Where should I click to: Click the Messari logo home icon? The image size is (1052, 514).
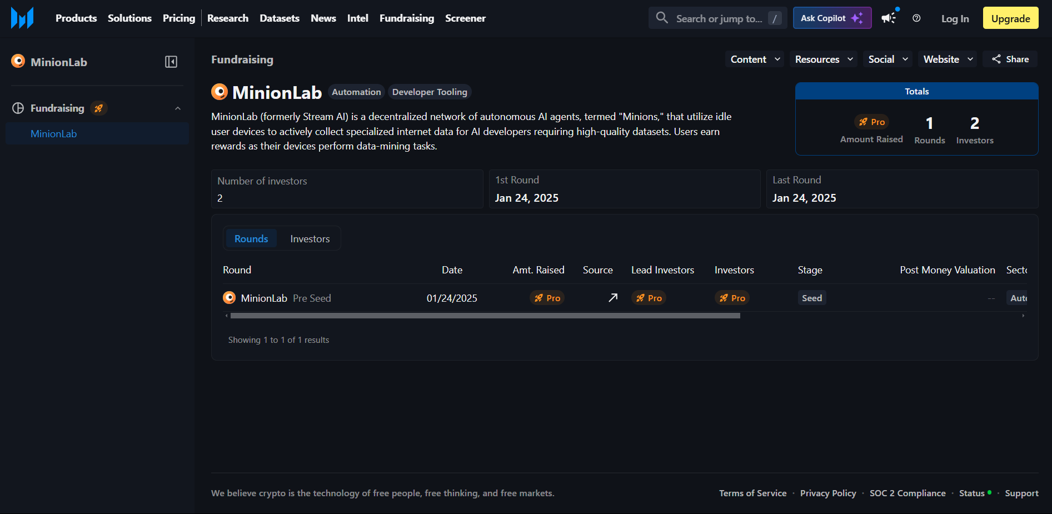pyautogui.click(x=22, y=18)
